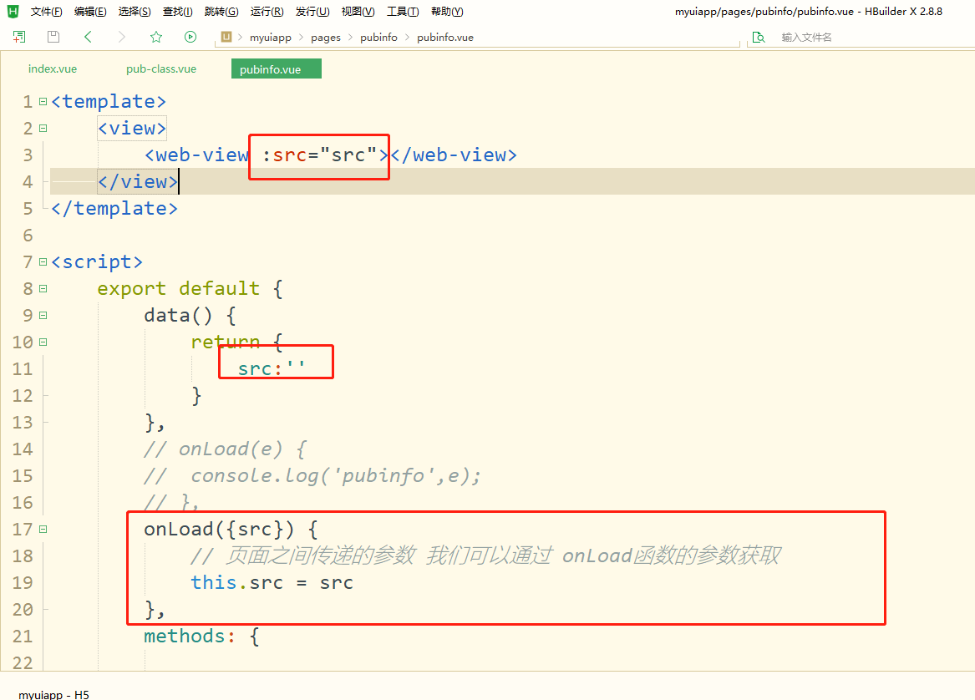The height and width of the screenshot is (700, 975).
Task: Click line number 3 in the gutter
Action: (x=28, y=155)
